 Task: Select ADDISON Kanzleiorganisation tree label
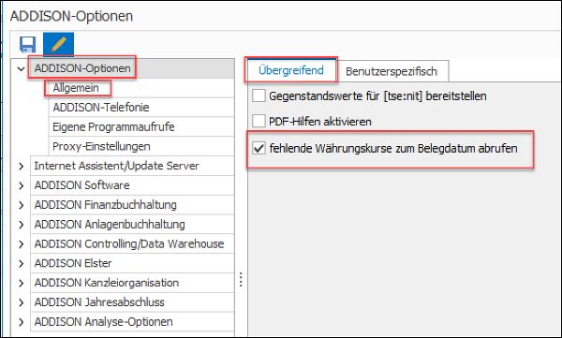point(107,283)
